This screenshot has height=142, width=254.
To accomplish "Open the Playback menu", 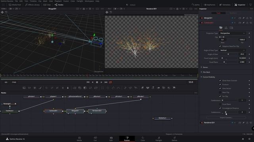I will tap(58, 1).
